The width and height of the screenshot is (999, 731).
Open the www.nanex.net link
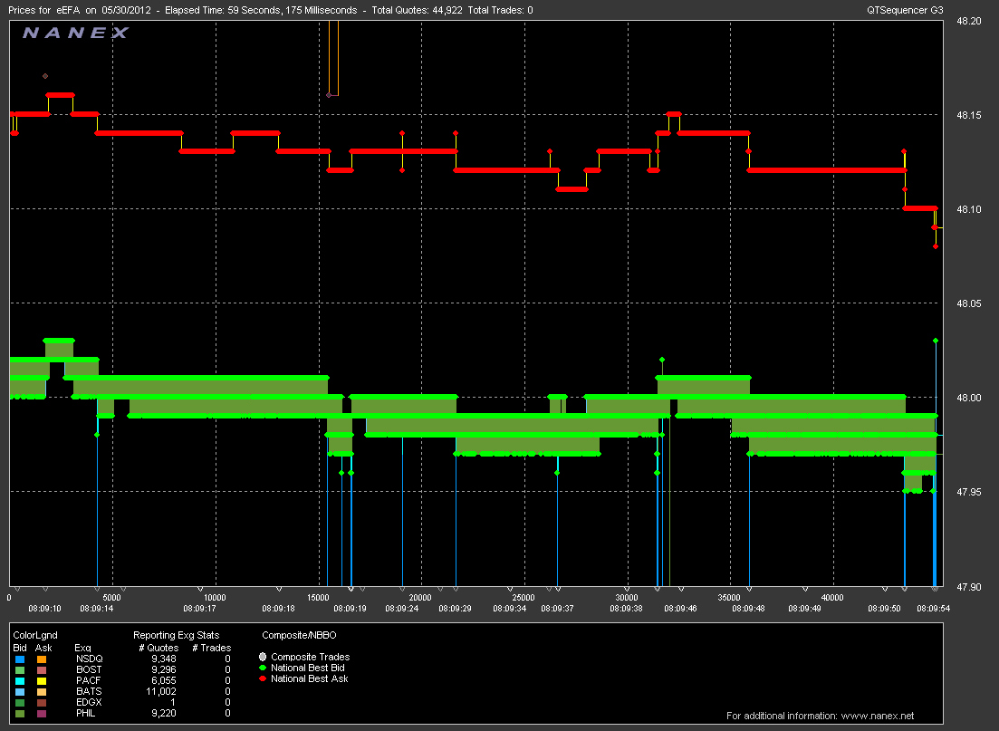point(878,716)
